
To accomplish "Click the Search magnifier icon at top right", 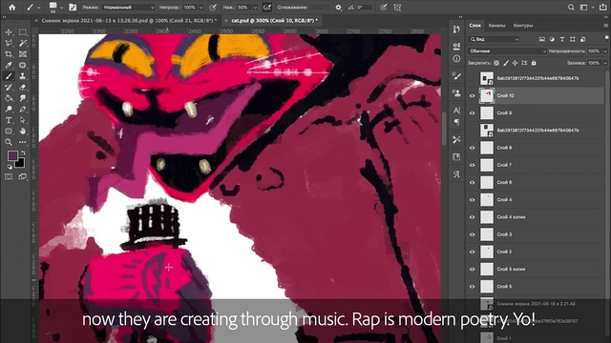I will [571, 7].
